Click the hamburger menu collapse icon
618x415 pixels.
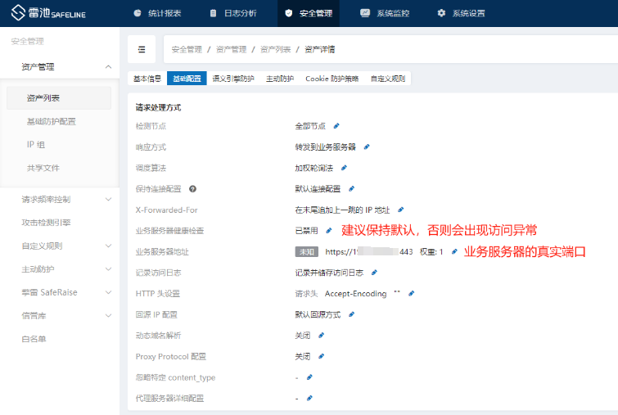(x=142, y=50)
